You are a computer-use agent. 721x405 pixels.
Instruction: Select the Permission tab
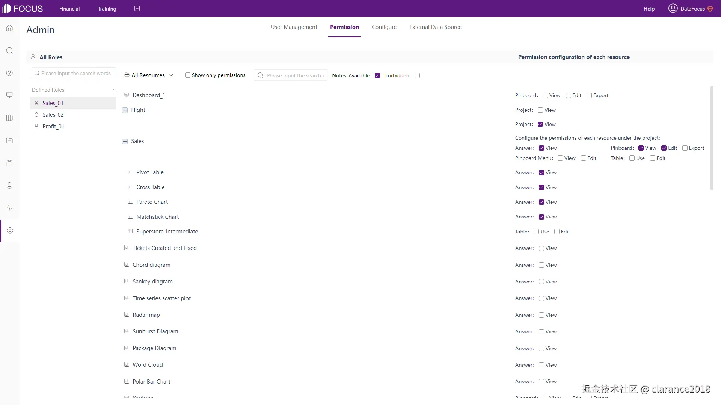344,27
